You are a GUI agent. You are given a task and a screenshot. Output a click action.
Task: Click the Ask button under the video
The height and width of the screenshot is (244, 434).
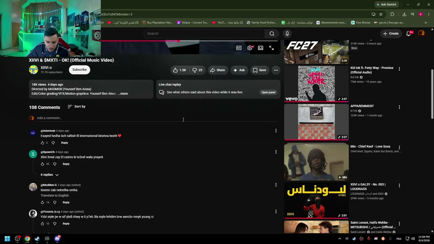(239, 70)
